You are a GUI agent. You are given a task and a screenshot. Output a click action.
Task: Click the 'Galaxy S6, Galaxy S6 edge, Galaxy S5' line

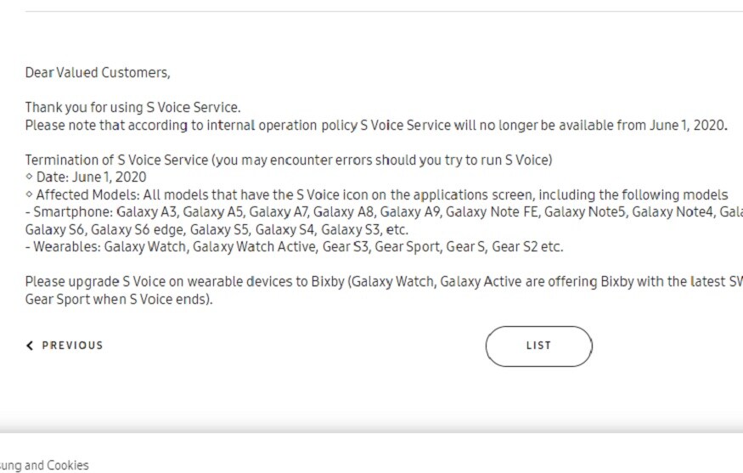[217, 230]
